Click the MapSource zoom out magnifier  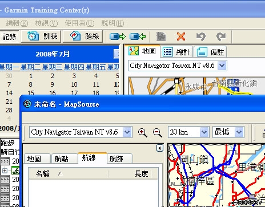tap(158, 132)
